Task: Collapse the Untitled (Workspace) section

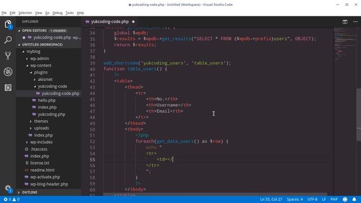Action: [x=19, y=45]
